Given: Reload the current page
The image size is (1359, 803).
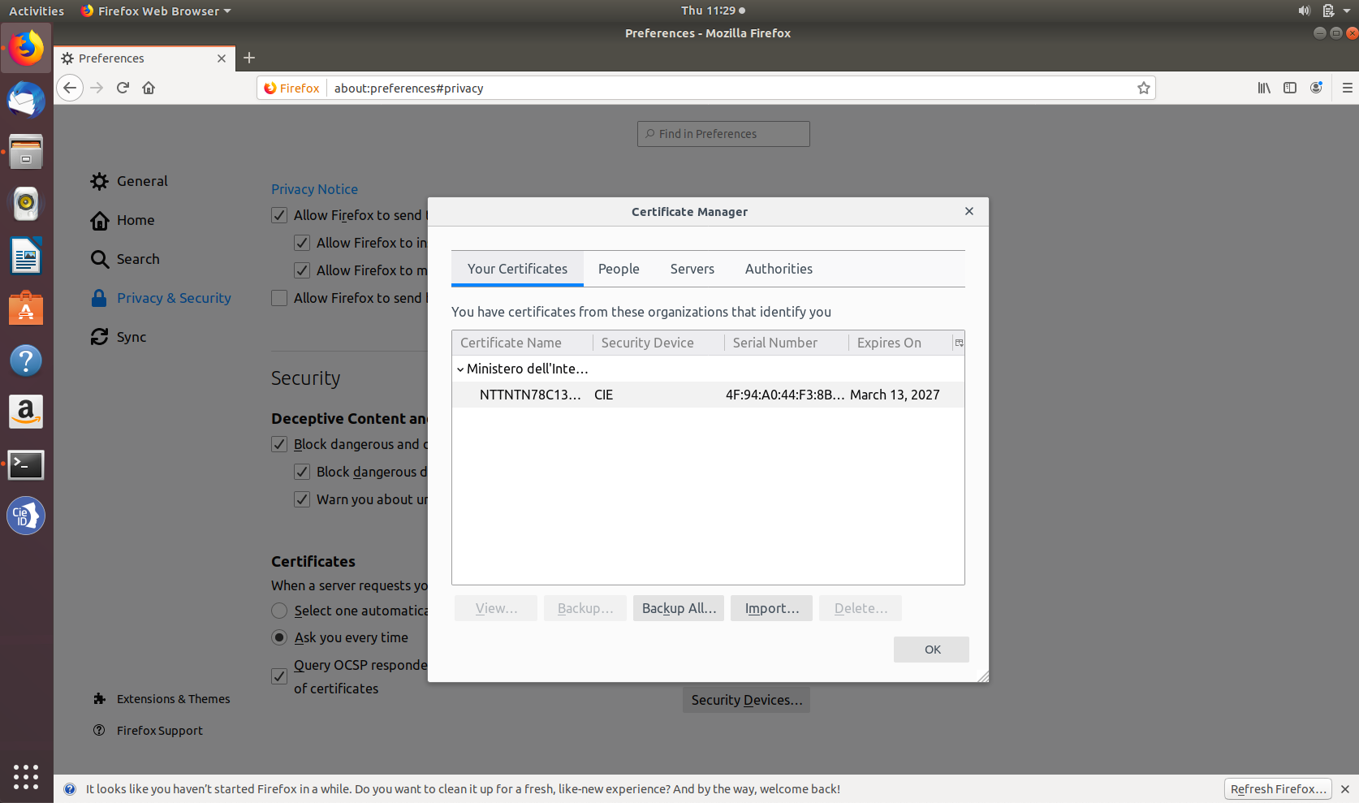Looking at the screenshot, I should [x=123, y=88].
